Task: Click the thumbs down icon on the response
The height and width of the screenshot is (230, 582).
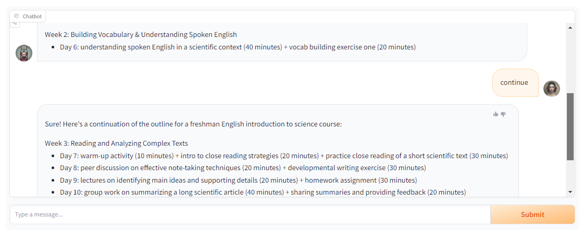Action: tap(503, 114)
